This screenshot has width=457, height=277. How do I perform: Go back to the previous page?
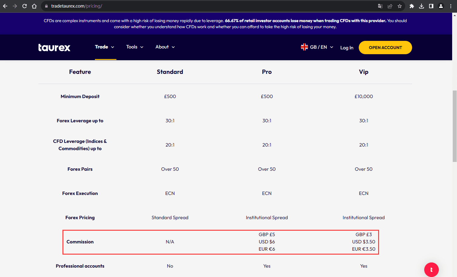coord(5,6)
